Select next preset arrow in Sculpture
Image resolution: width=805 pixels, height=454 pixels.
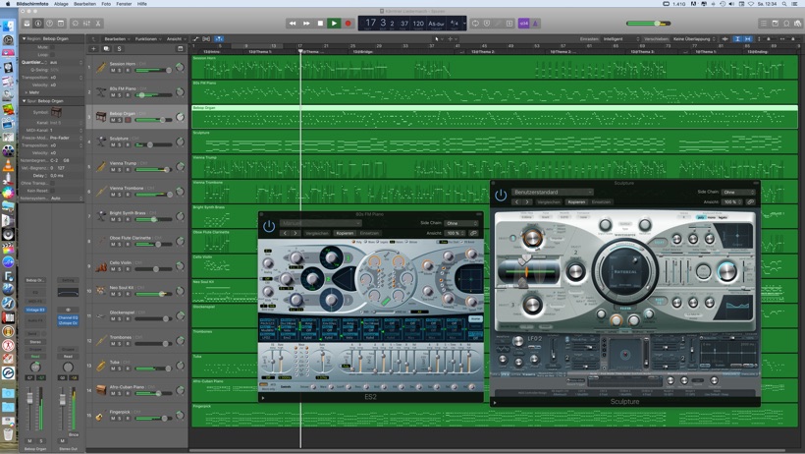tap(527, 202)
